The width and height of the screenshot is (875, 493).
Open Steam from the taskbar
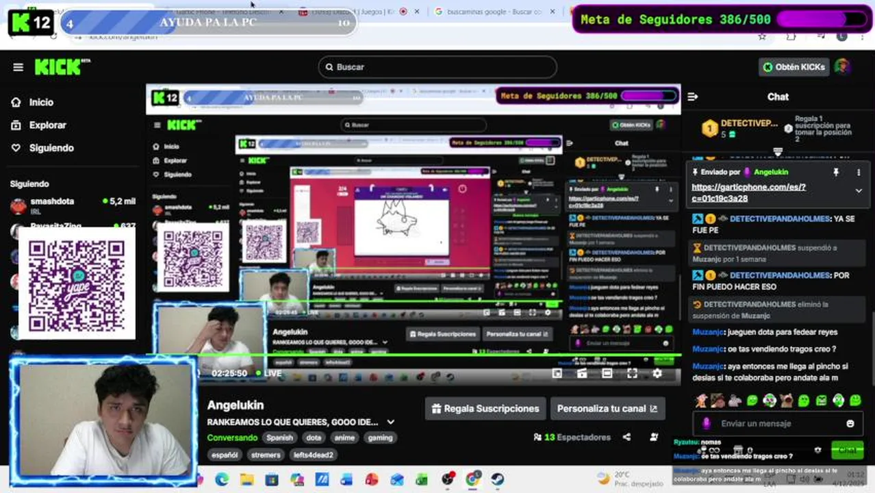click(x=497, y=479)
